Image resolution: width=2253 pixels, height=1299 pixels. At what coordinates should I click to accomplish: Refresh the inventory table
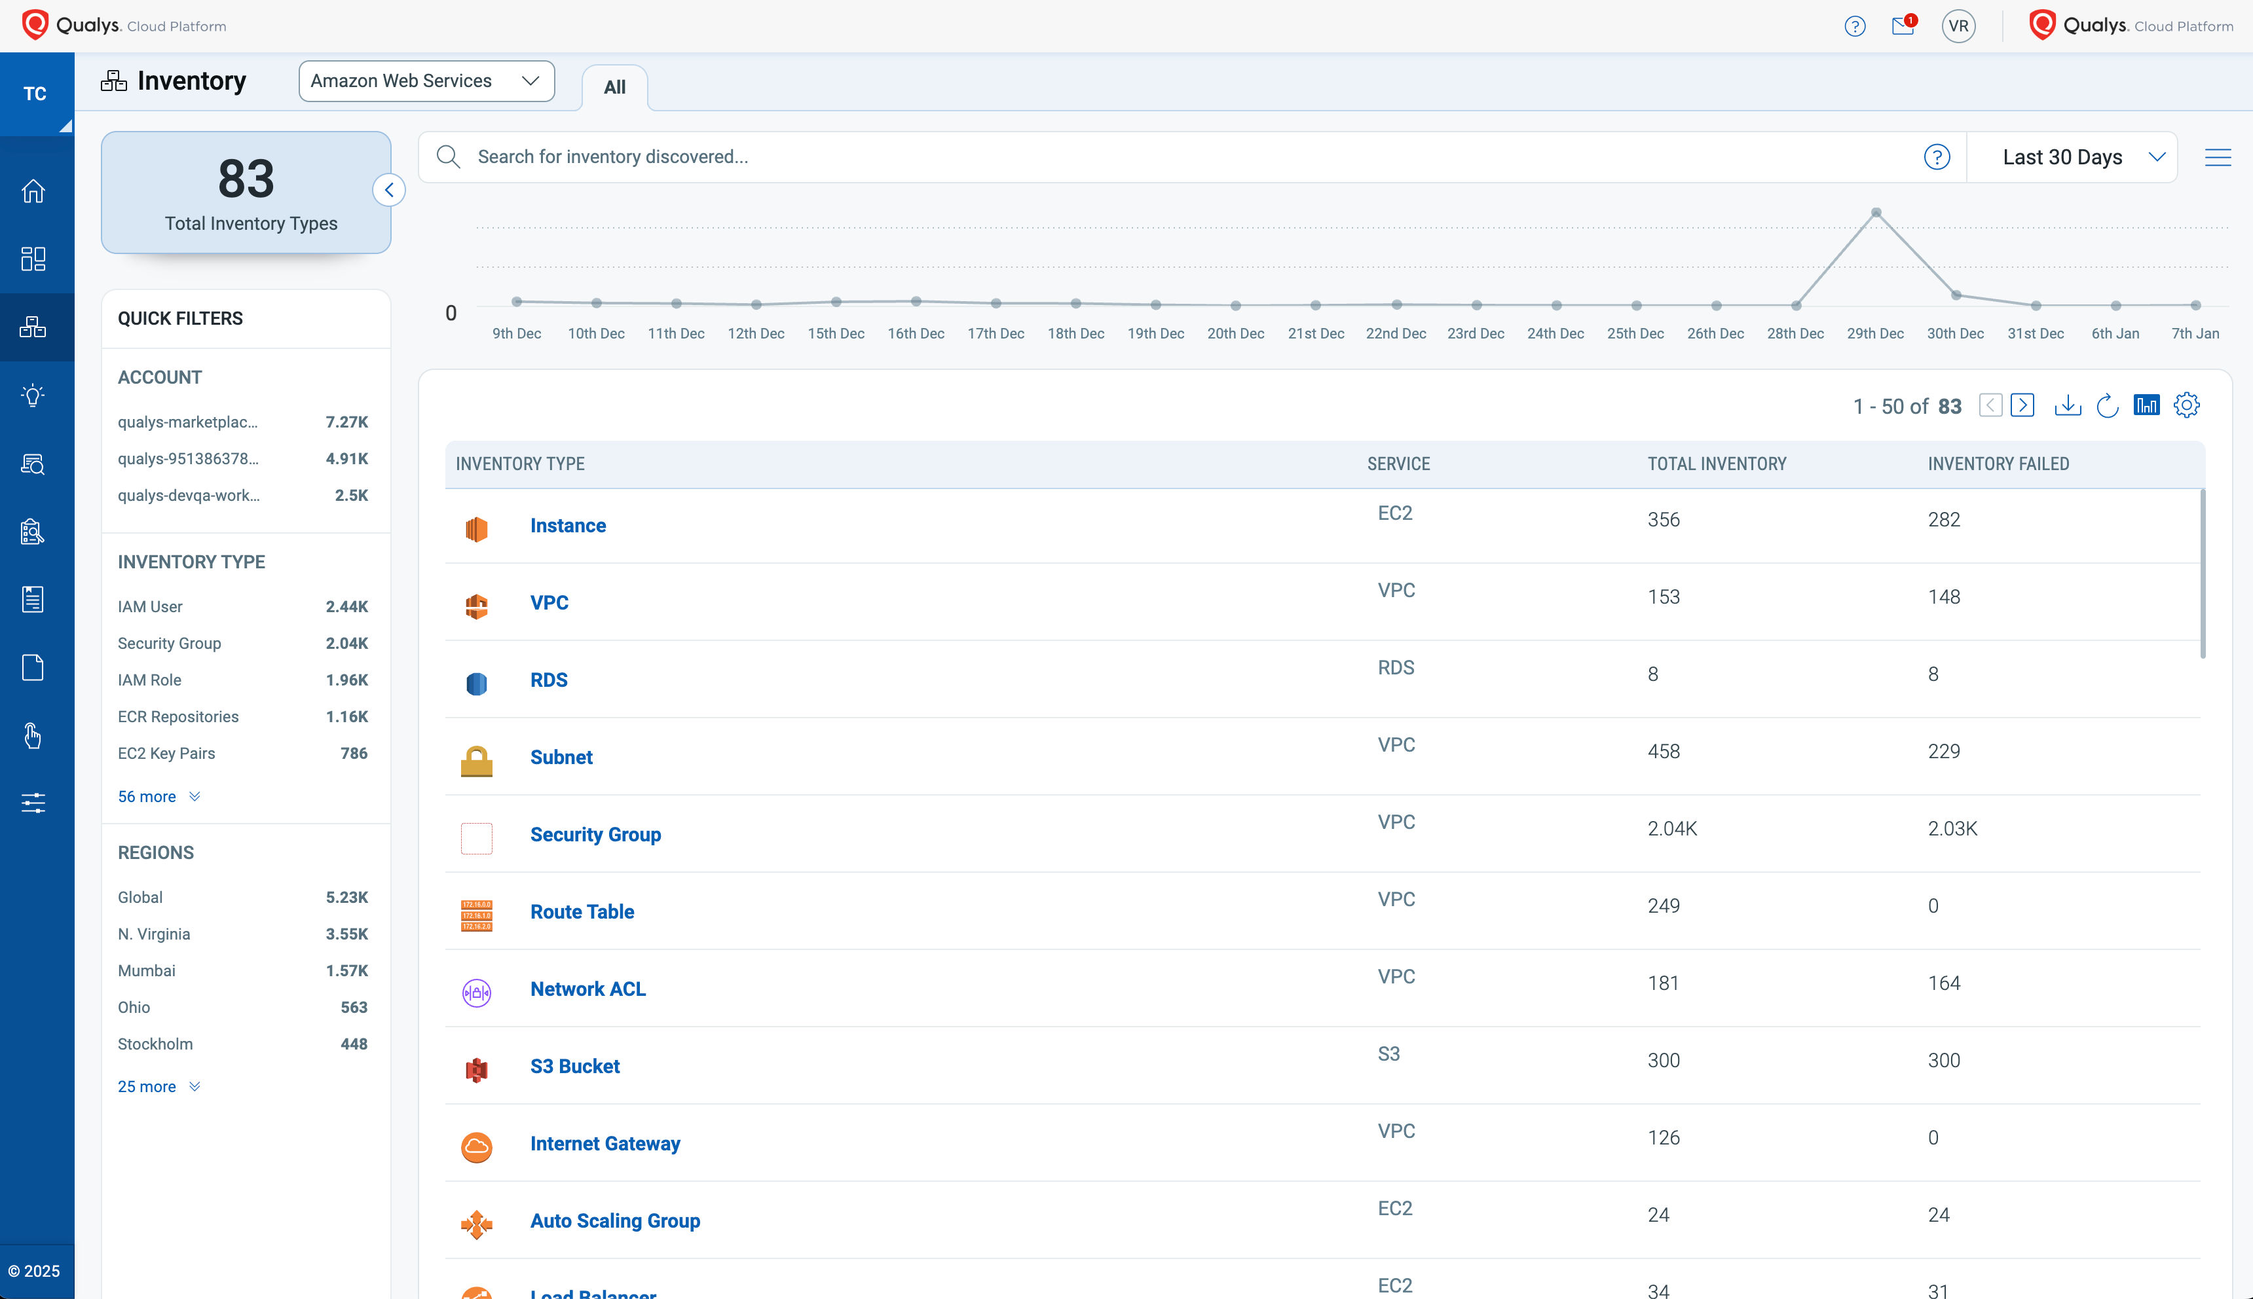click(2108, 406)
